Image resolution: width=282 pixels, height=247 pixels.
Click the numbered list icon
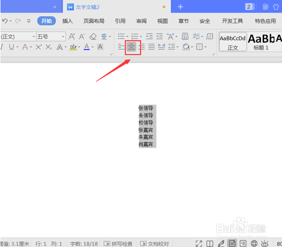[x=135, y=37]
